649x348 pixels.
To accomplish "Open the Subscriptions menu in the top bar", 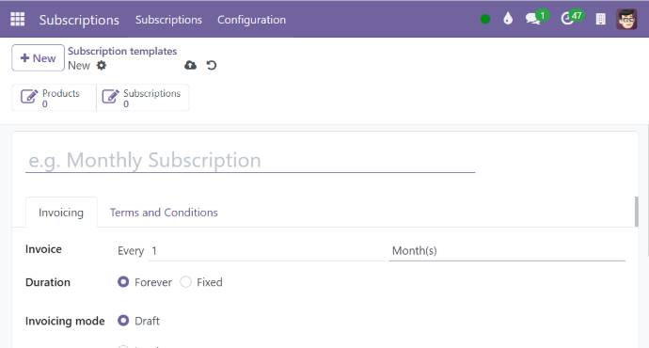I will coord(168,20).
